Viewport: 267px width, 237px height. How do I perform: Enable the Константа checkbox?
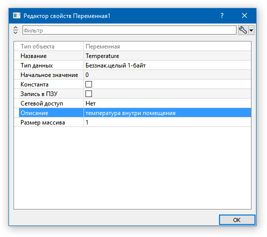(88, 84)
